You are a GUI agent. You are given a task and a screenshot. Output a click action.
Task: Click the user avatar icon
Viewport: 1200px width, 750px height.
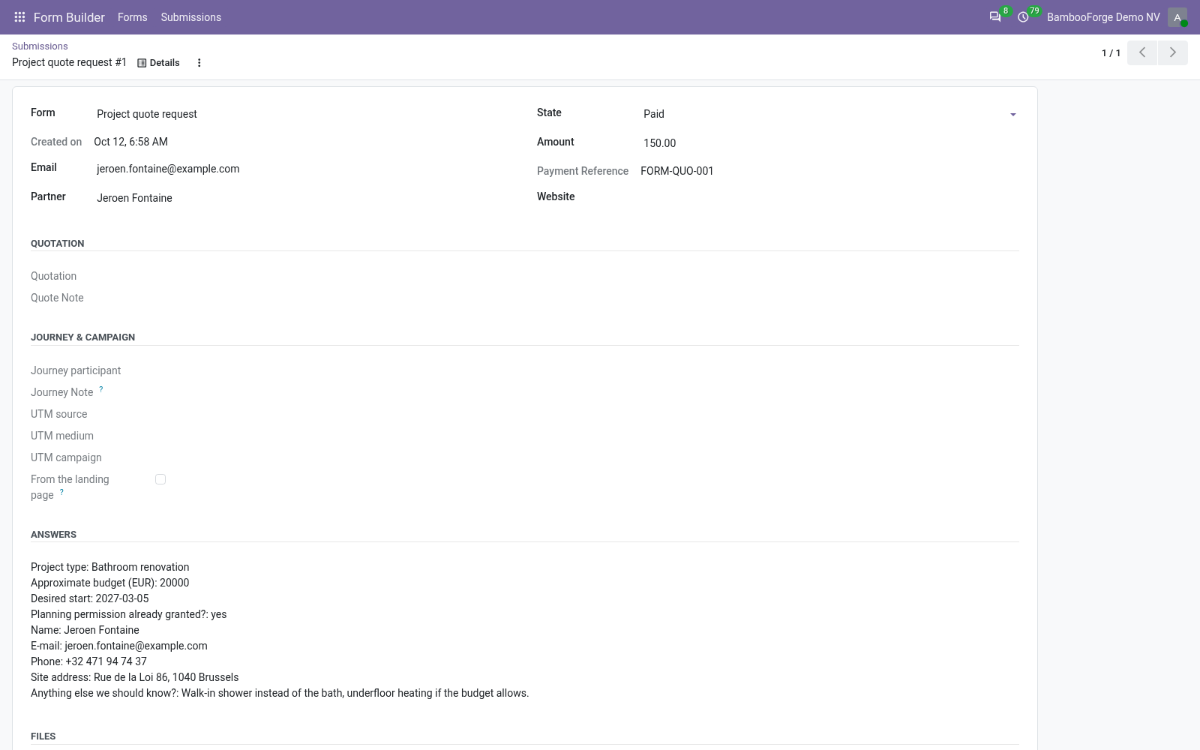(x=1177, y=17)
